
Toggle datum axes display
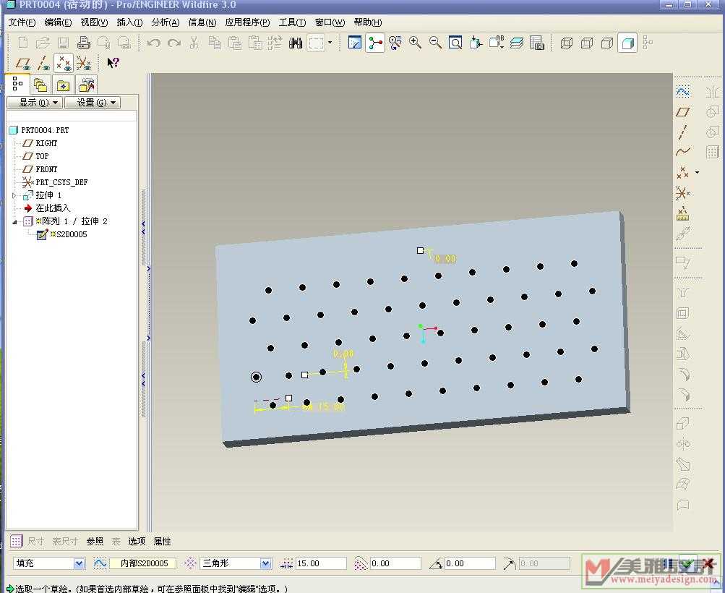43,63
